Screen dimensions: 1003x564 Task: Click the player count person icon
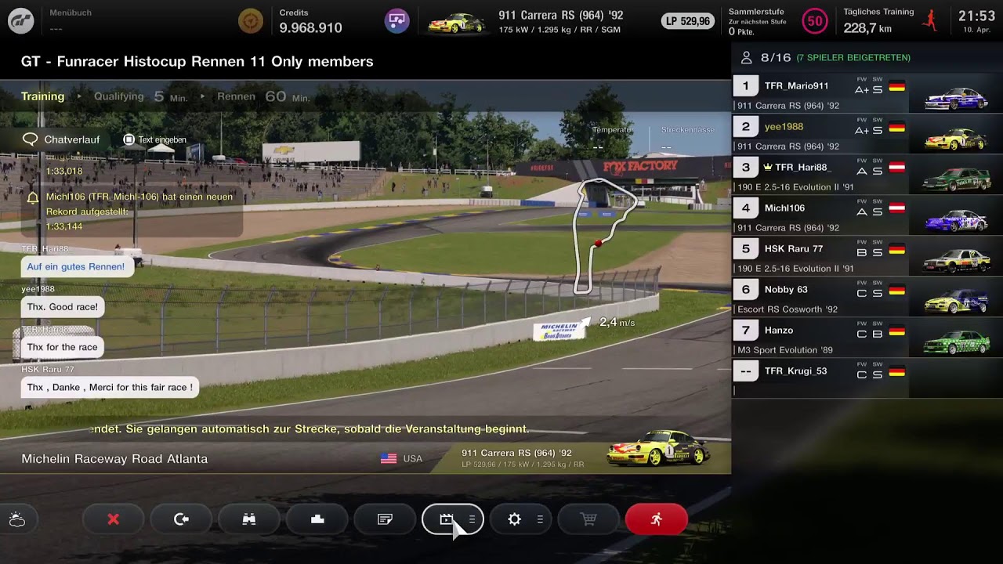(746, 58)
